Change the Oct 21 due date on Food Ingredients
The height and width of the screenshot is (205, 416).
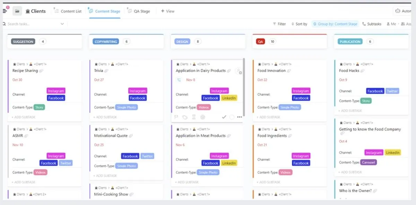[262, 145]
